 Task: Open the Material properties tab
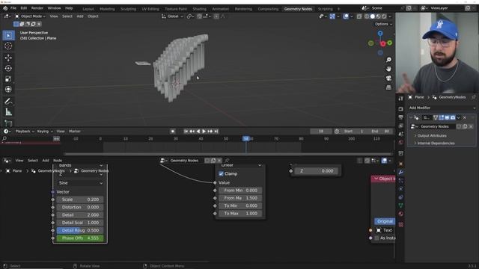(401, 214)
